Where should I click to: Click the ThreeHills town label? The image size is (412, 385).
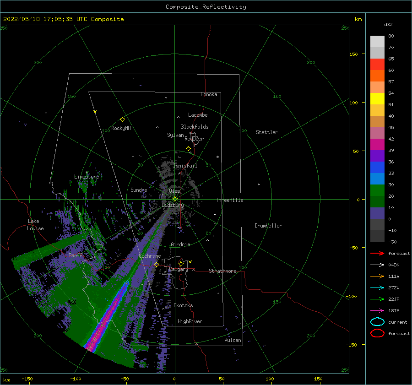click(x=230, y=200)
